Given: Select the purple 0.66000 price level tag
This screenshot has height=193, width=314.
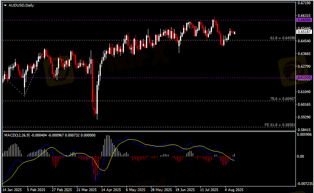Looking at the screenshot, I should point(304,20).
